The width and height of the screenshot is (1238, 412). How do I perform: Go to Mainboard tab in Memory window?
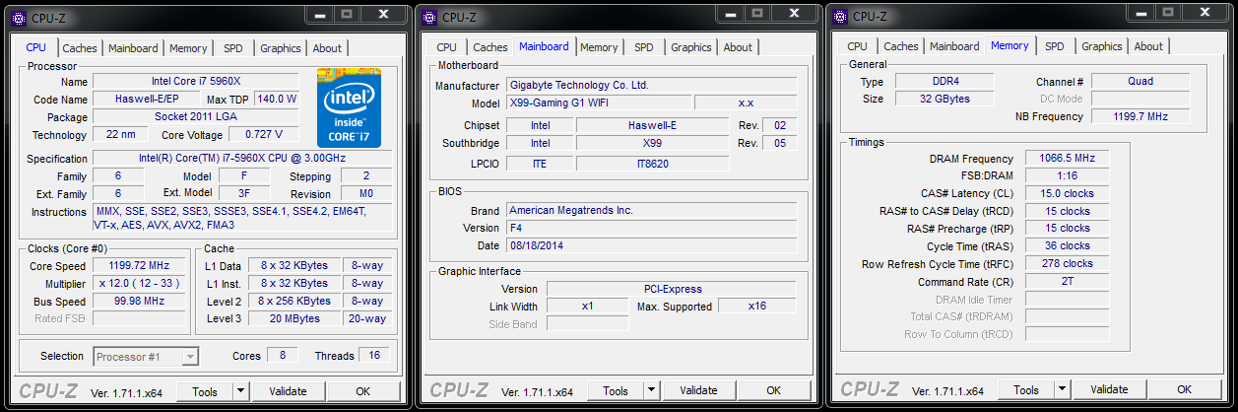click(x=954, y=46)
